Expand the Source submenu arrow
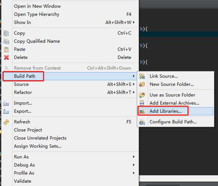 click(x=133, y=84)
